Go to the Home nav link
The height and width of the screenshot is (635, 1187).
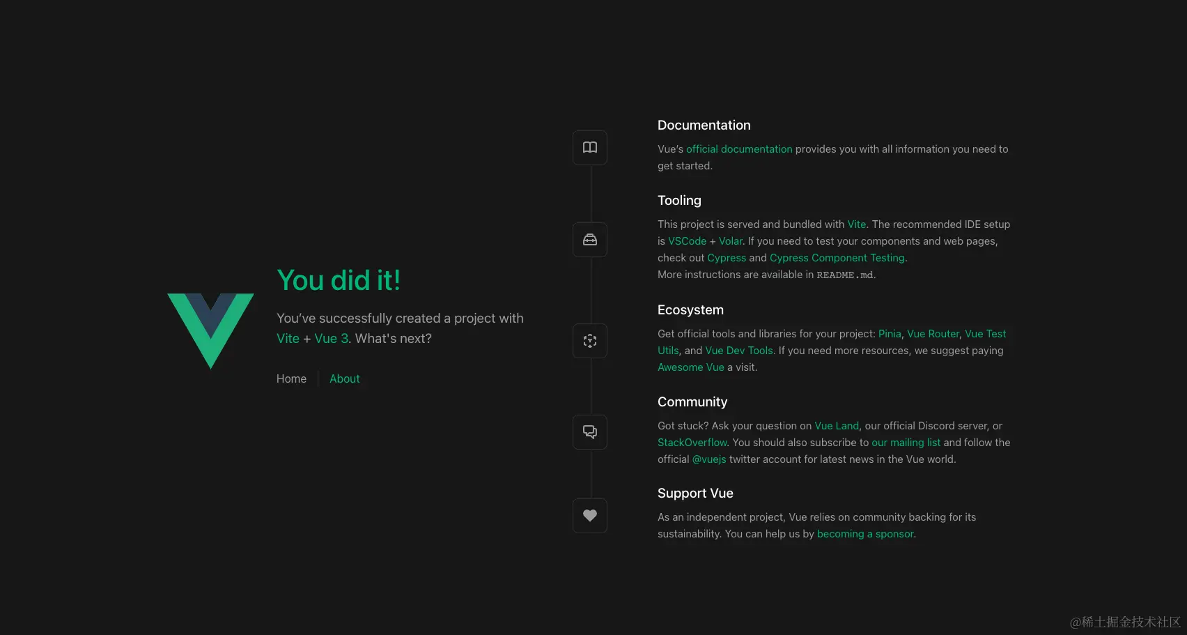tap(291, 378)
